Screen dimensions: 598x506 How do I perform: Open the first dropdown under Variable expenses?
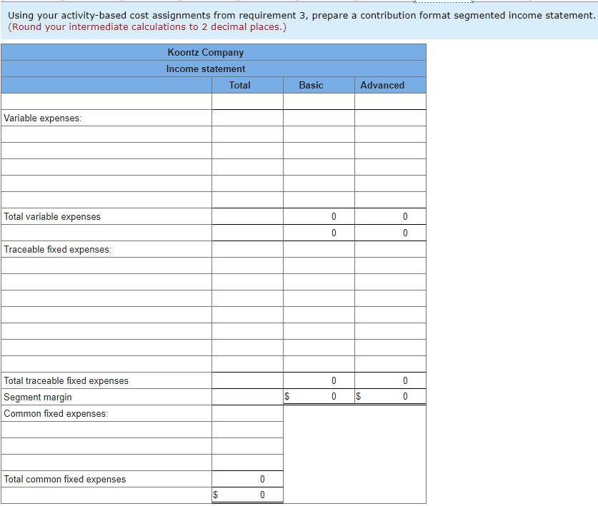coord(106,133)
